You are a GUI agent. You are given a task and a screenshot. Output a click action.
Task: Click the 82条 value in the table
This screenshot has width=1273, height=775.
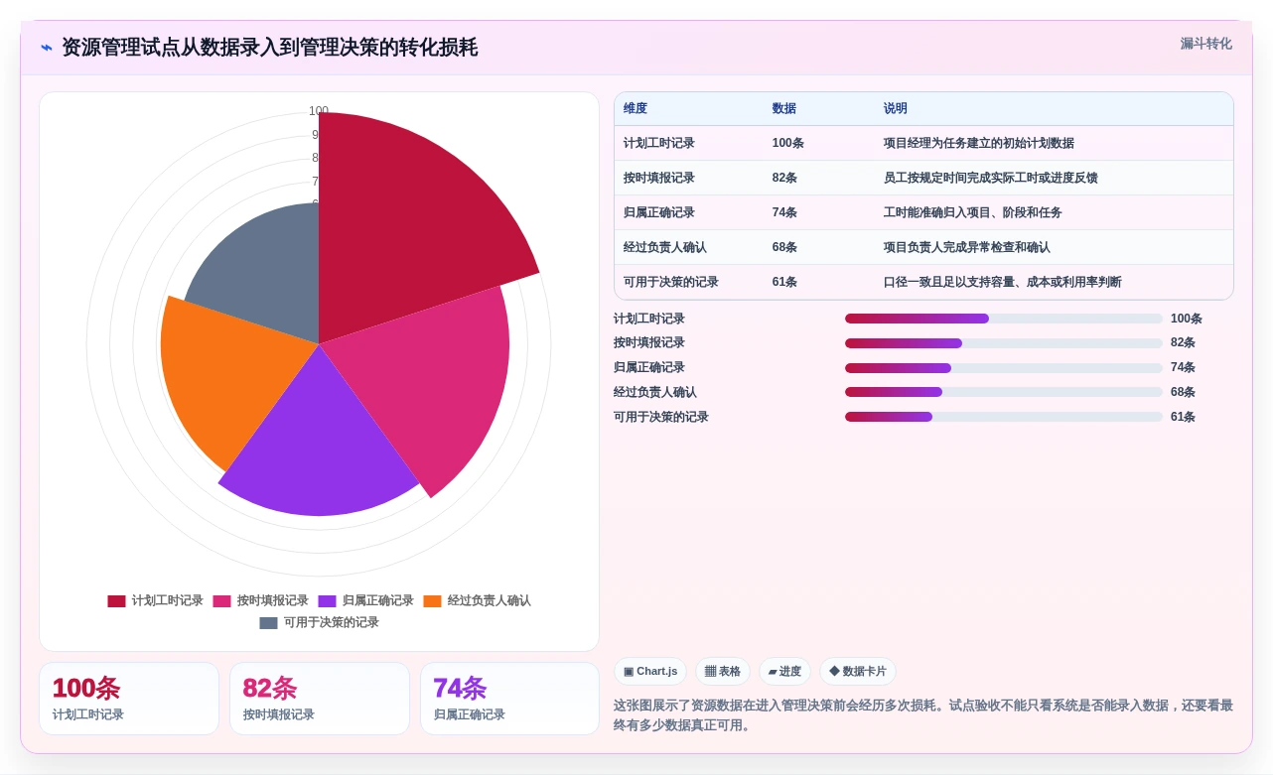(x=784, y=179)
